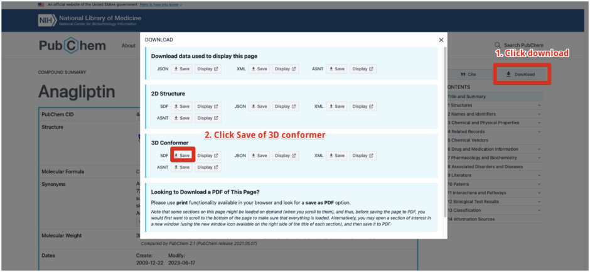Save the page data as XML

(x=259, y=69)
